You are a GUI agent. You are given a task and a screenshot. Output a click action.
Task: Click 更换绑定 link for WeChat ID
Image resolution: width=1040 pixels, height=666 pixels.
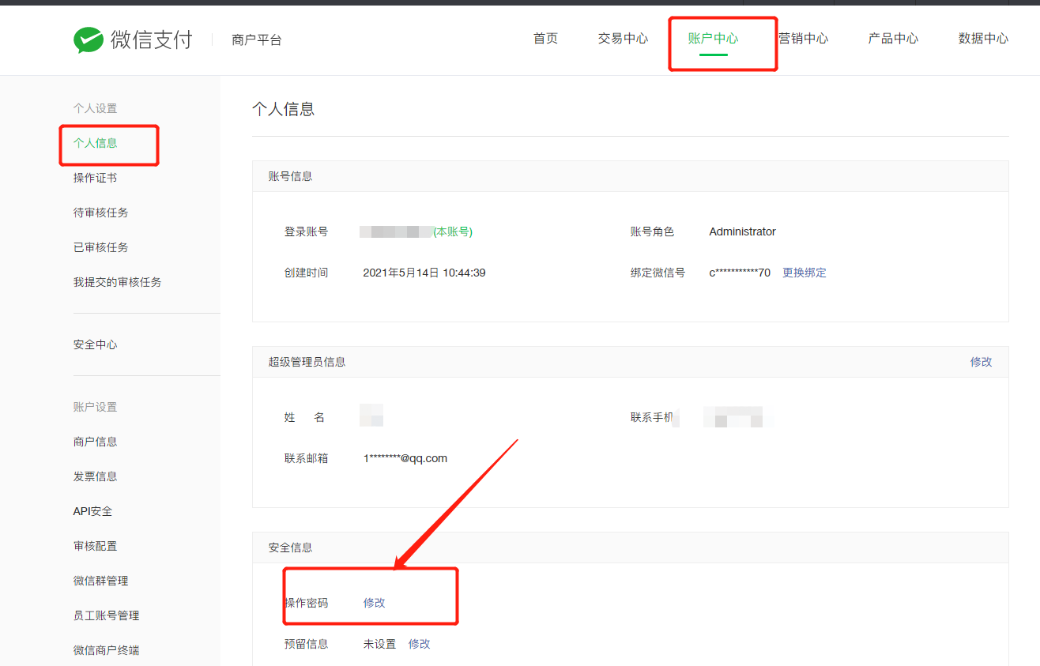click(x=804, y=273)
